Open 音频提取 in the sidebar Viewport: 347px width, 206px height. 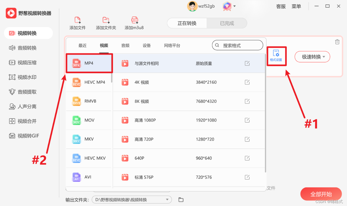click(28, 92)
